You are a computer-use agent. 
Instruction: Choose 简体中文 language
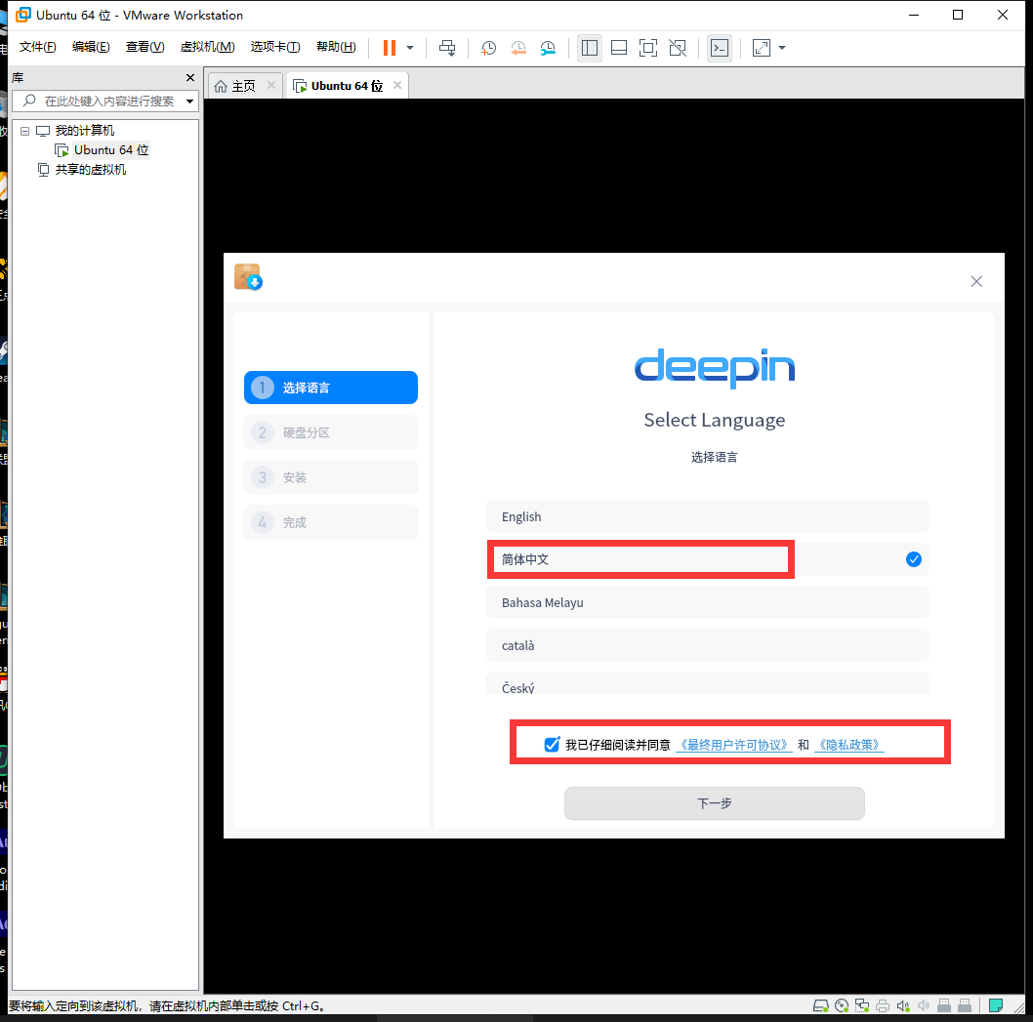(x=707, y=559)
